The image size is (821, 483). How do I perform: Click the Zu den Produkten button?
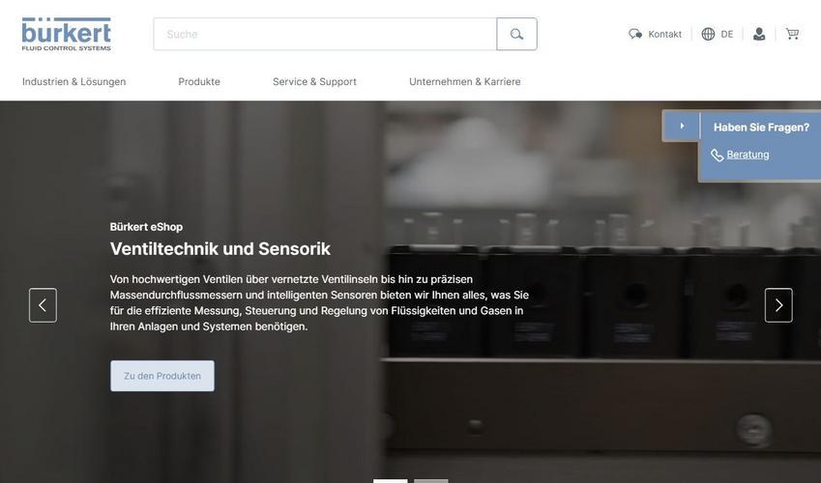(162, 376)
